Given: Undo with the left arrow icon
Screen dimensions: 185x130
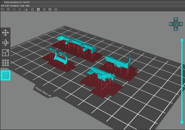Looking at the screenshot, I should pyautogui.click(x=14, y=9).
